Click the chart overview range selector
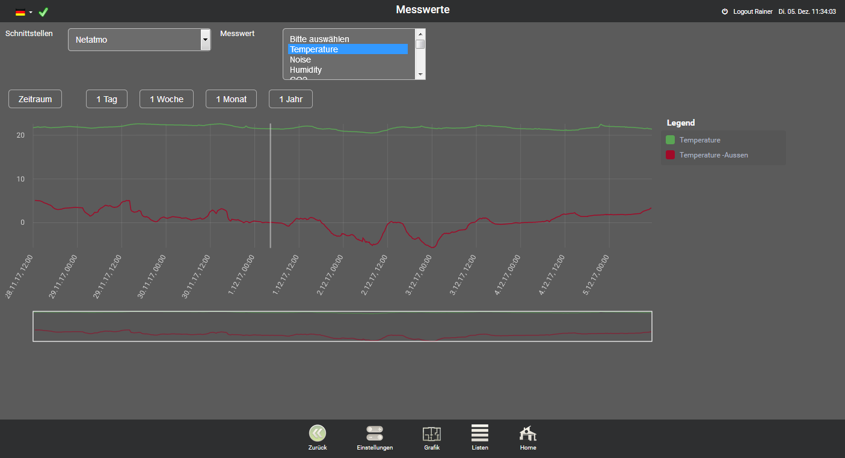 [342, 326]
